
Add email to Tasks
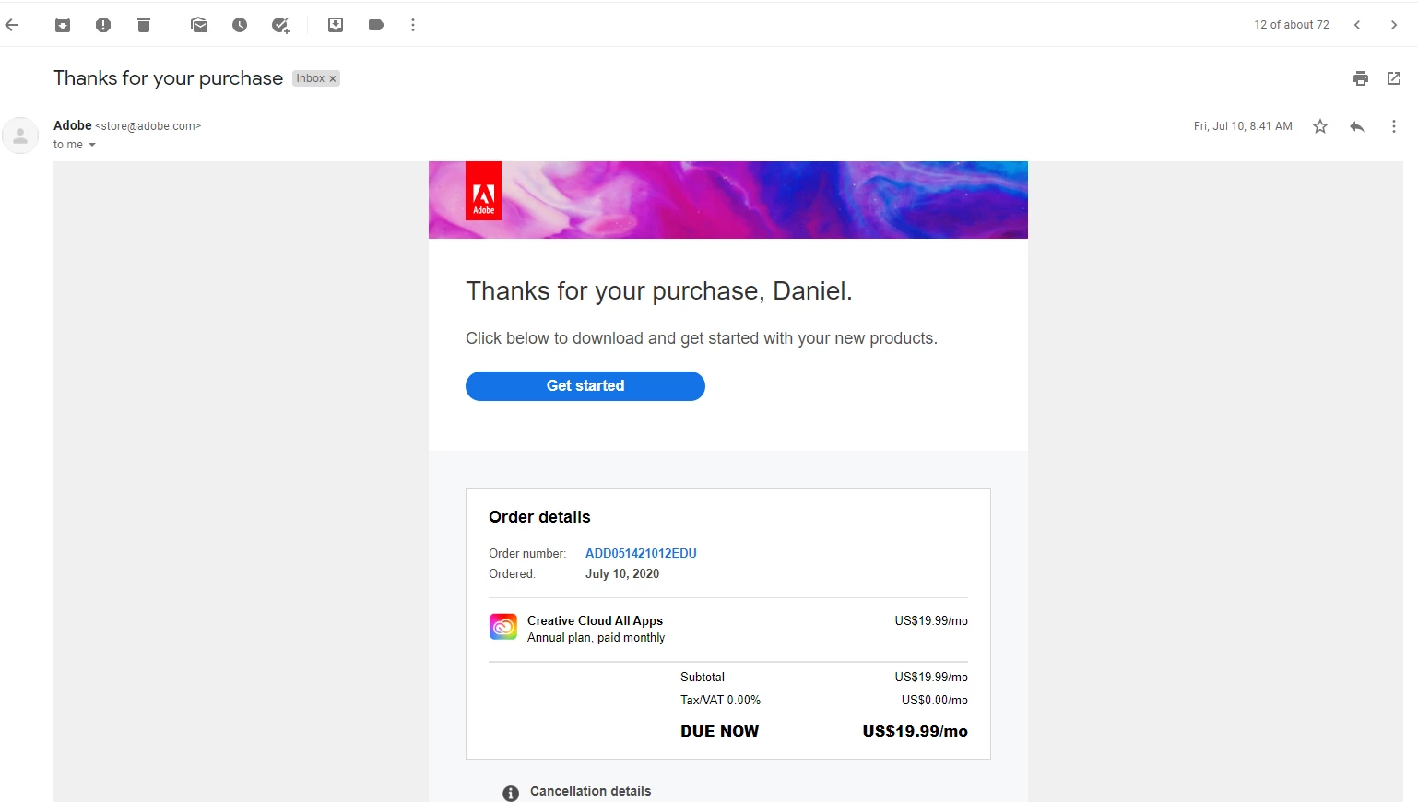280,25
